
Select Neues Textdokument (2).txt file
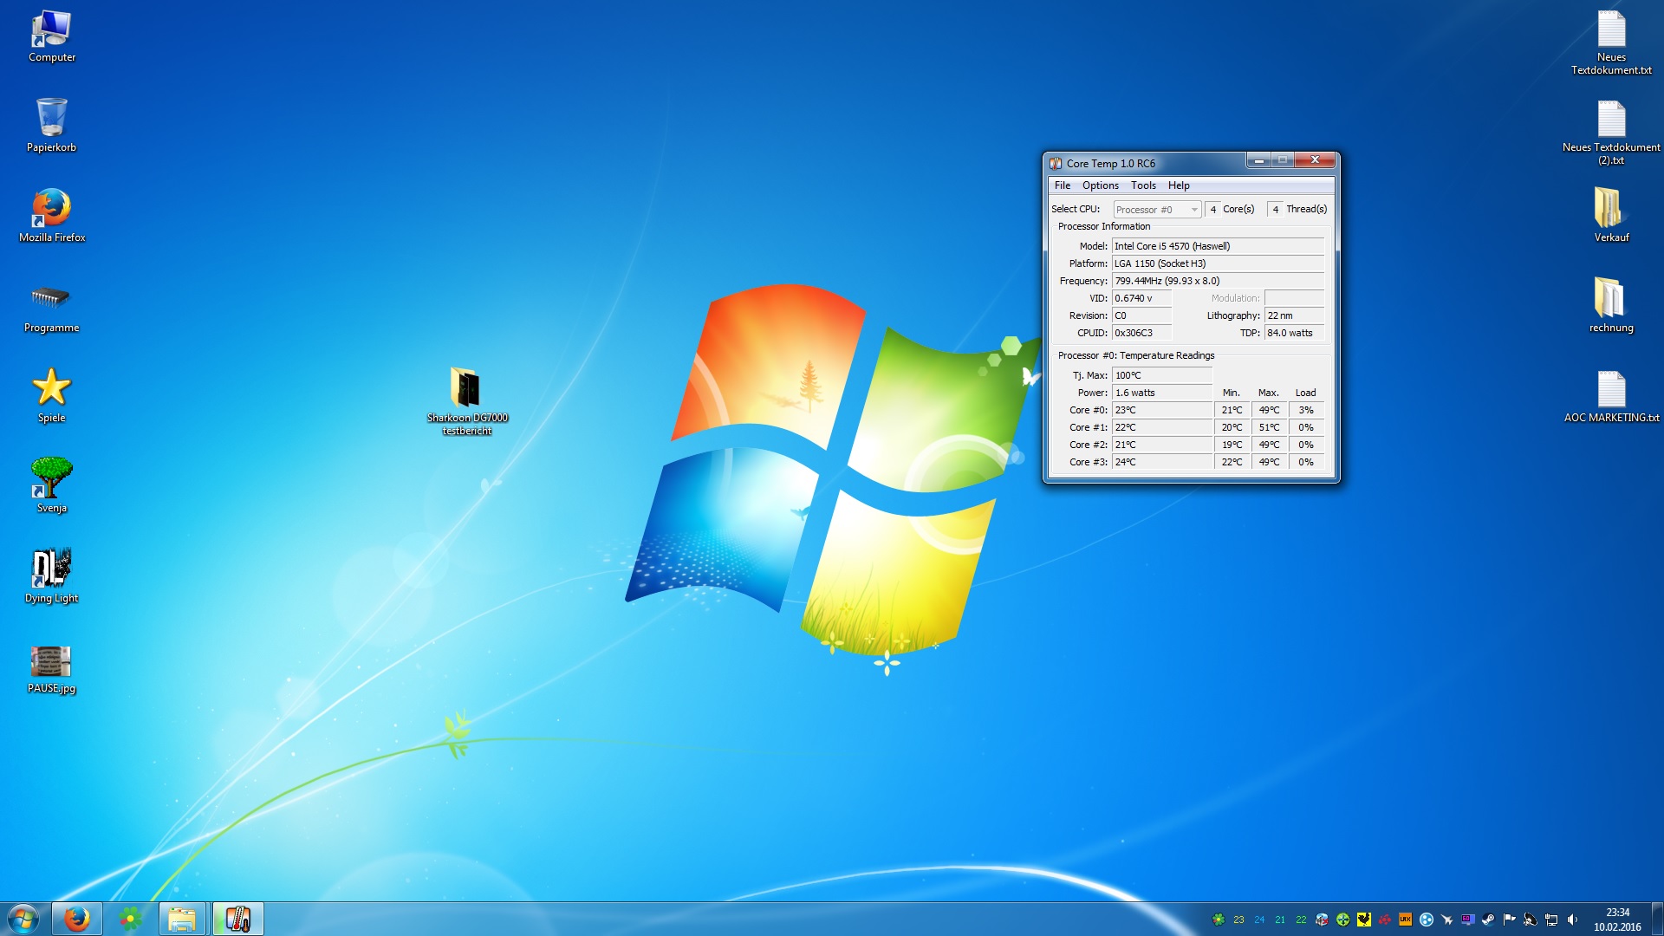(x=1611, y=133)
